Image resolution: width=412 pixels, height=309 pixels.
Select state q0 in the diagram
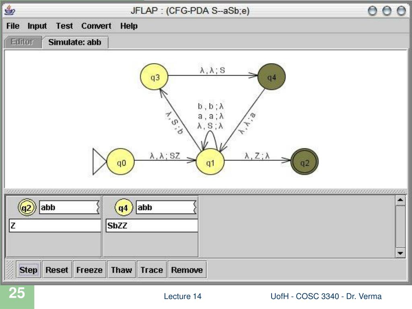coord(121,162)
